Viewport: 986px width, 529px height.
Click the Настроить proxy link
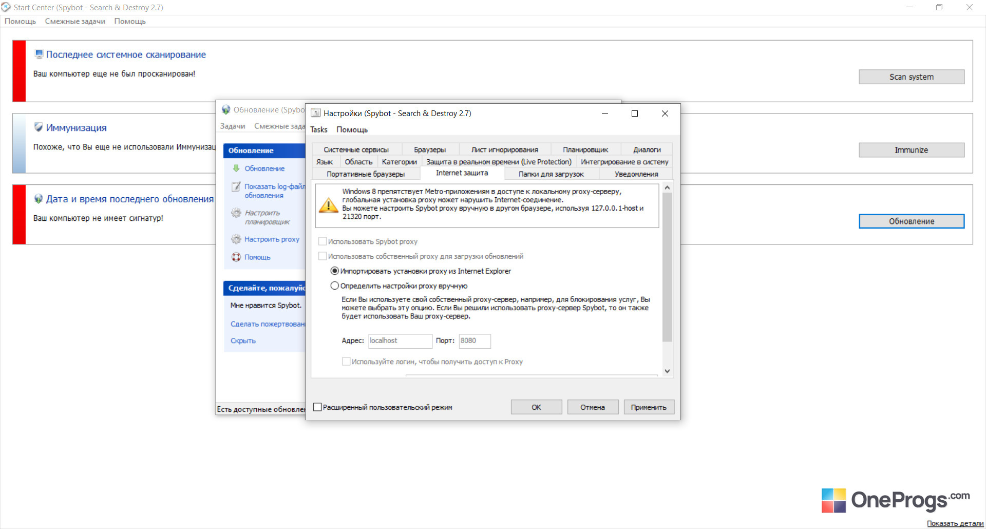point(272,239)
